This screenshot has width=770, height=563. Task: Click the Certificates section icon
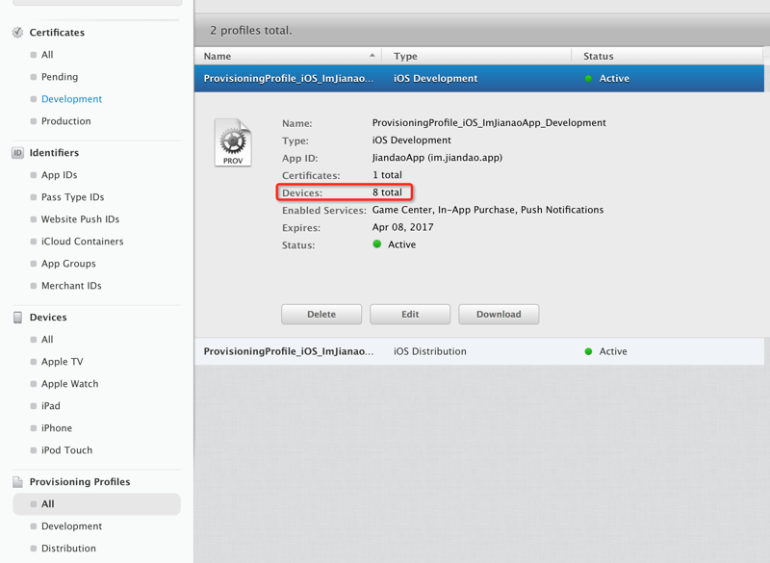coord(17,33)
